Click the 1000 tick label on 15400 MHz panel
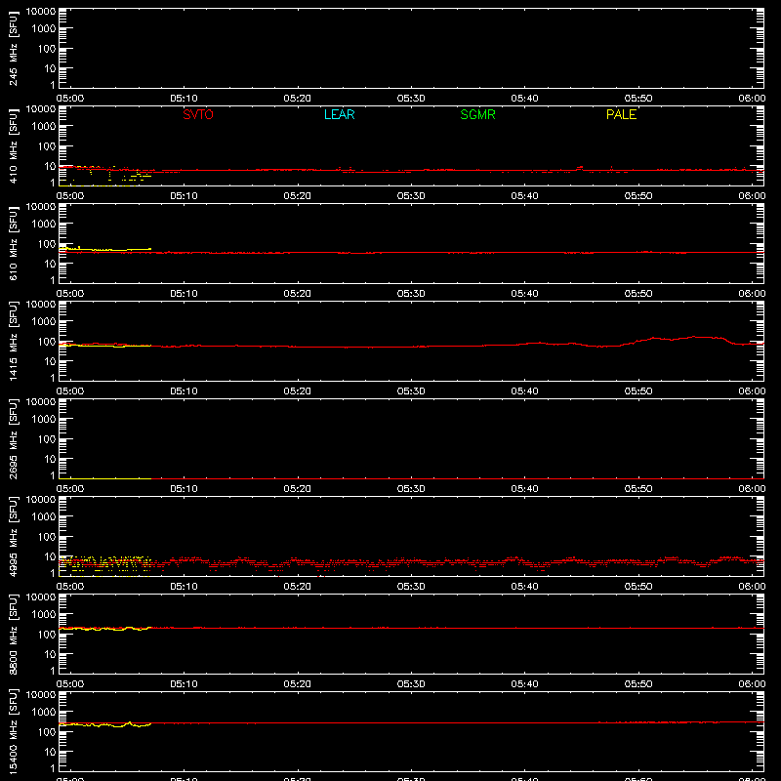Screen dimensions: 781x781 [x=44, y=713]
